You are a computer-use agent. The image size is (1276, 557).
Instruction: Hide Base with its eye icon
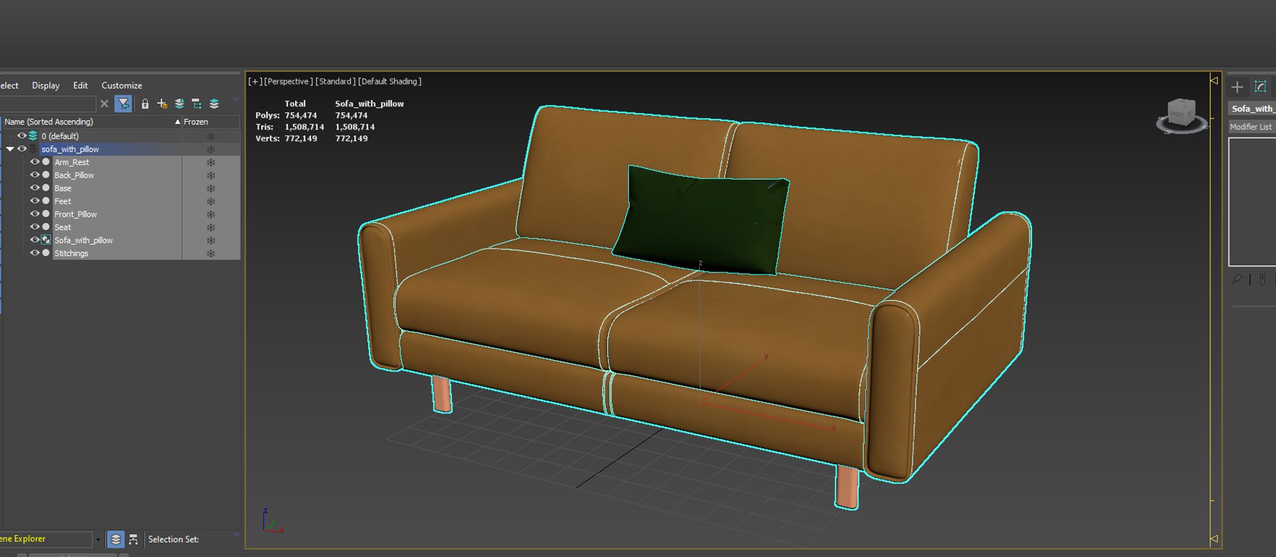point(35,187)
